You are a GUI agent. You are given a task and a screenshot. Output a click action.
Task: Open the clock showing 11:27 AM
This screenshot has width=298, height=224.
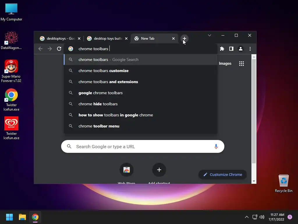click(x=276, y=217)
